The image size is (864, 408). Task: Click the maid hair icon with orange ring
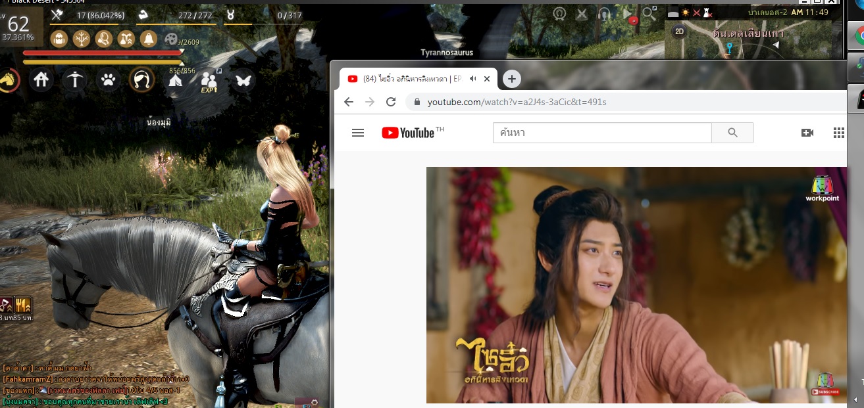(141, 80)
